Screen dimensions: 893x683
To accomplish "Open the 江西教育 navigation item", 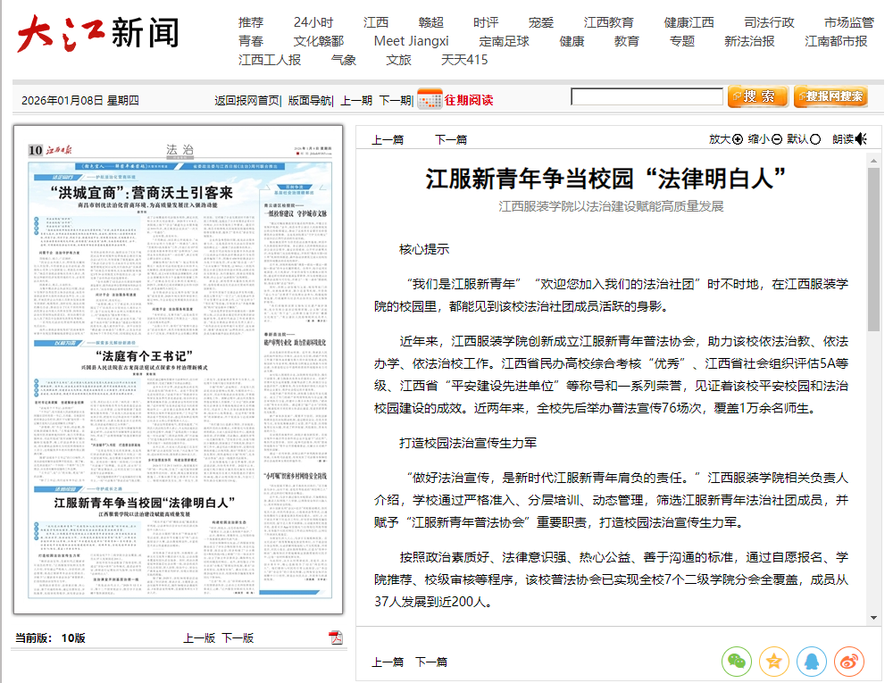I will 609,22.
